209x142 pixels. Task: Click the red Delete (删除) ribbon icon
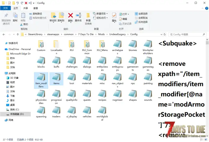[x=70, y=15]
